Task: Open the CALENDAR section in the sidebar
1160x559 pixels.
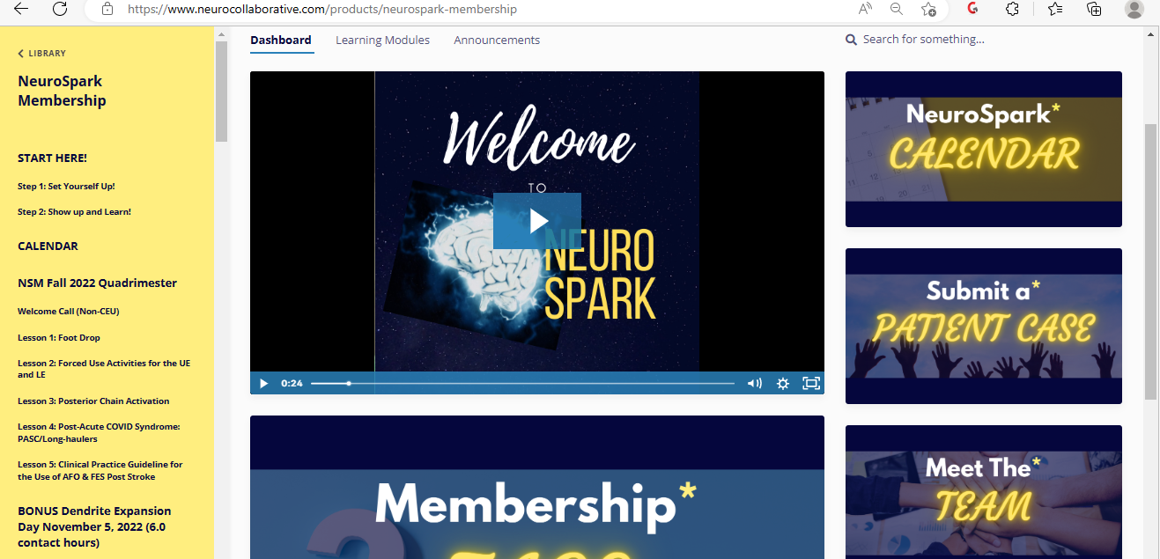Action: click(x=48, y=246)
